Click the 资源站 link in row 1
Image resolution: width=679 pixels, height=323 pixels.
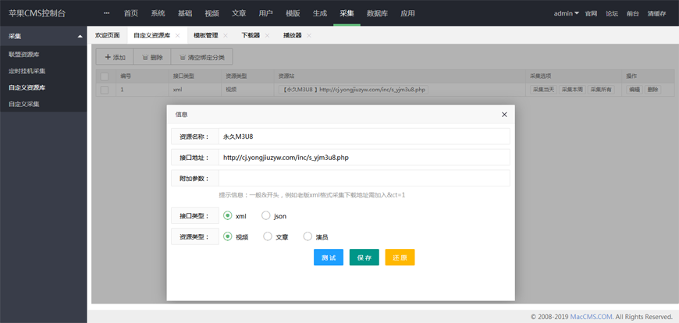[354, 90]
